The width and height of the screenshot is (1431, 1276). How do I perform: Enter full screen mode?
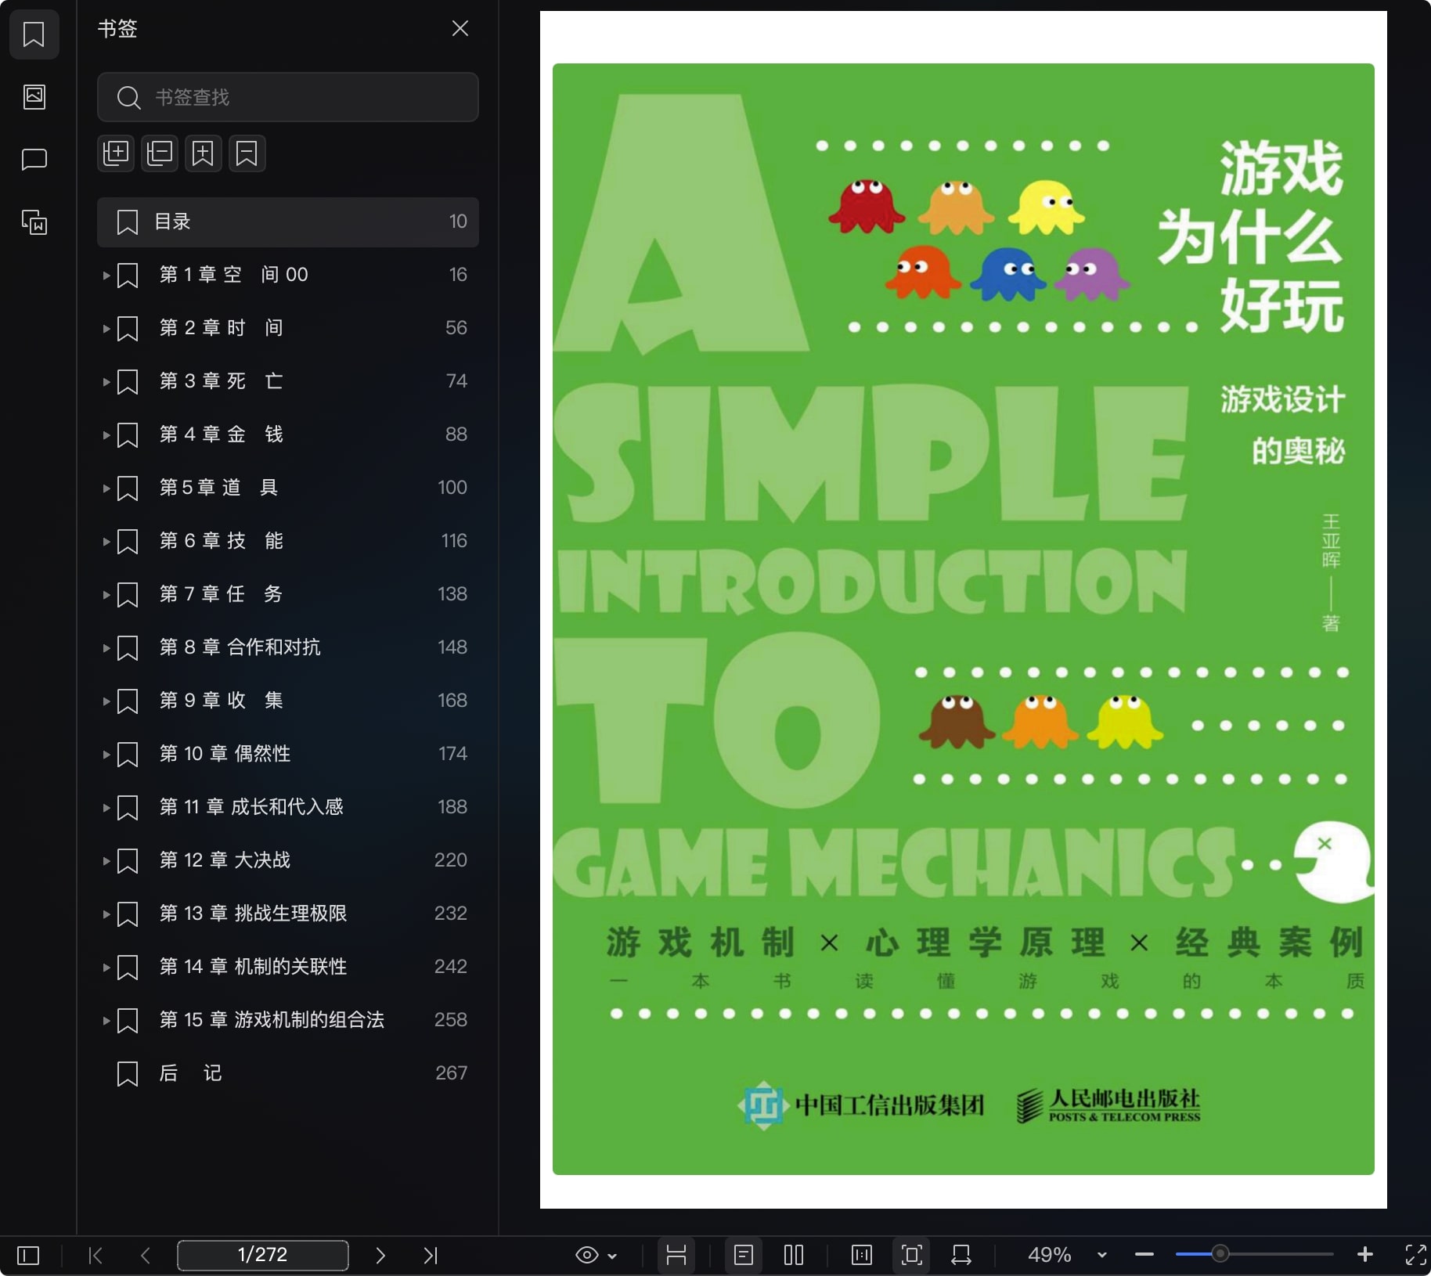pyautogui.click(x=1415, y=1256)
